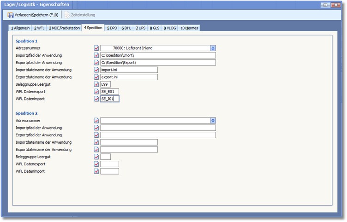Image resolution: width=347 pixels, height=222 pixels.
Task: Select the 6 DHL tab
Action: [x=126, y=28]
